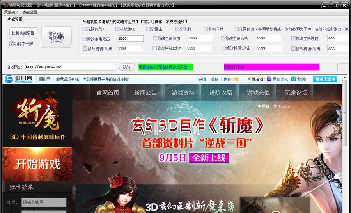The width and height of the screenshot is (351, 213).
Task: Toggle 全暴击 checkbox
Action: [x=148, y=29]
